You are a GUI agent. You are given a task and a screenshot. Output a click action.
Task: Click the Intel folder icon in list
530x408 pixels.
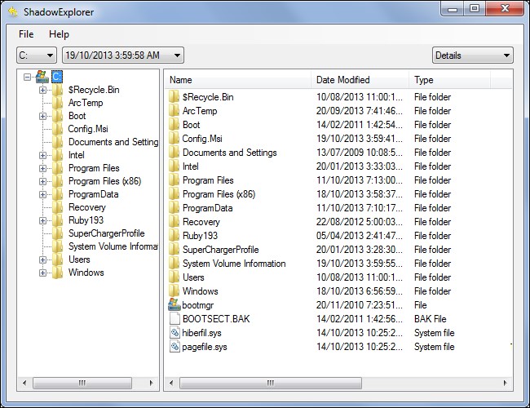174,166
